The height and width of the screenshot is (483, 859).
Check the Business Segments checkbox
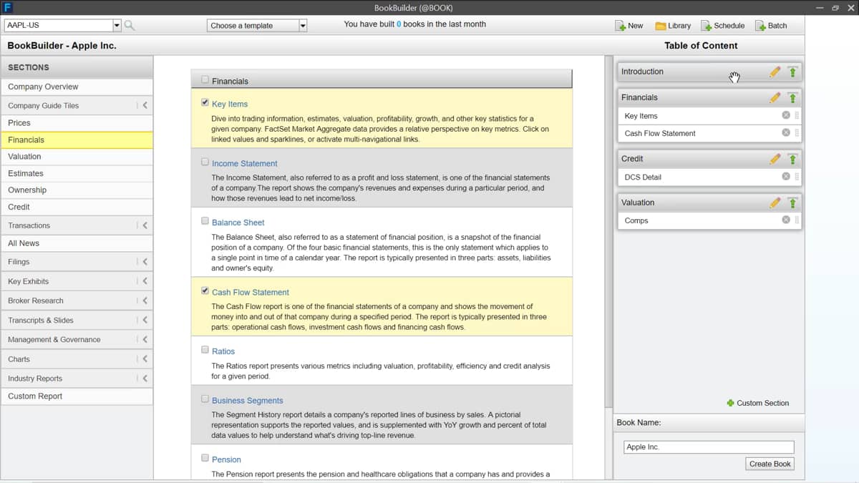[x=205, y=399]
